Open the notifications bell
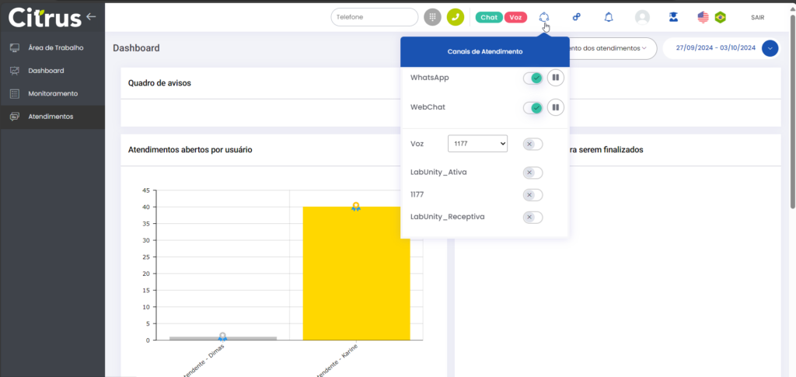 coord(609,17)
